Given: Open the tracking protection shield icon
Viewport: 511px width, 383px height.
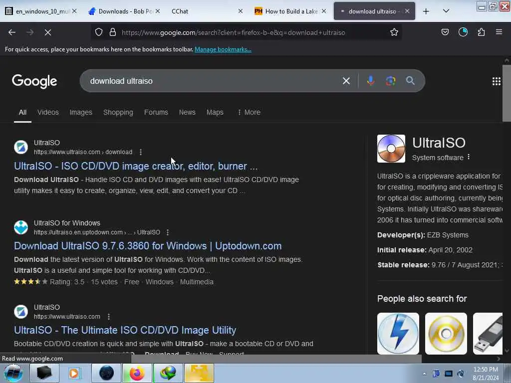Looking at the screenshot, I should (99, 32).
